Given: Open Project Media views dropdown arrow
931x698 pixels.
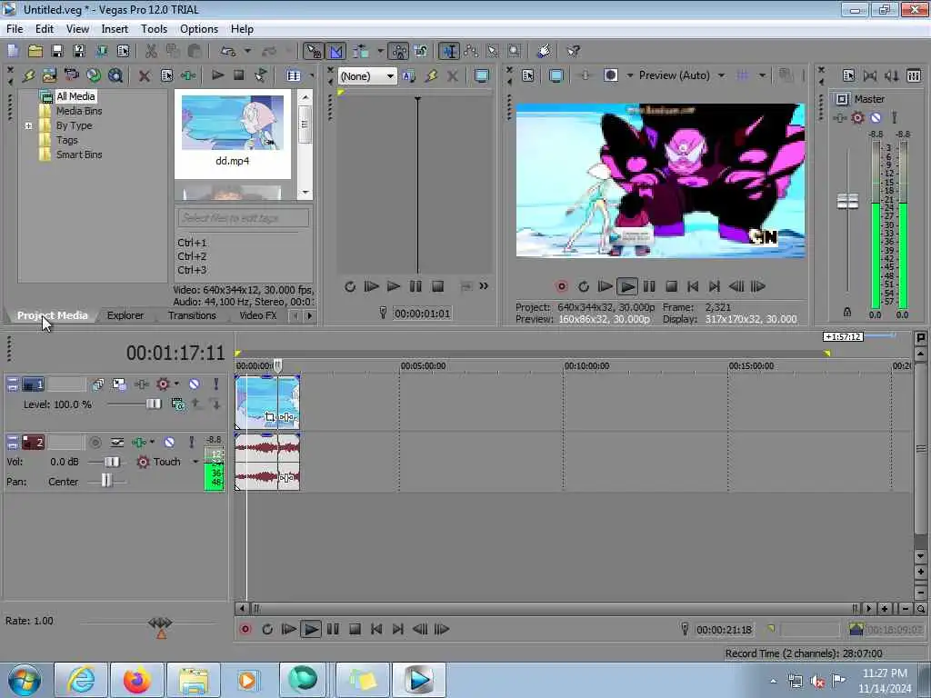Looking at the screenshot, I should 312,75.
